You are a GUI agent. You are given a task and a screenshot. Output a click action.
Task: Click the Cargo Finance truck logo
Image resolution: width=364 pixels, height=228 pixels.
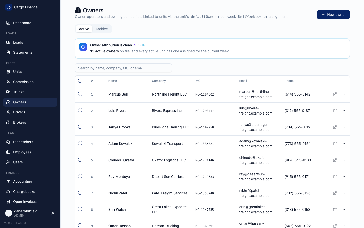pos(9,7)
